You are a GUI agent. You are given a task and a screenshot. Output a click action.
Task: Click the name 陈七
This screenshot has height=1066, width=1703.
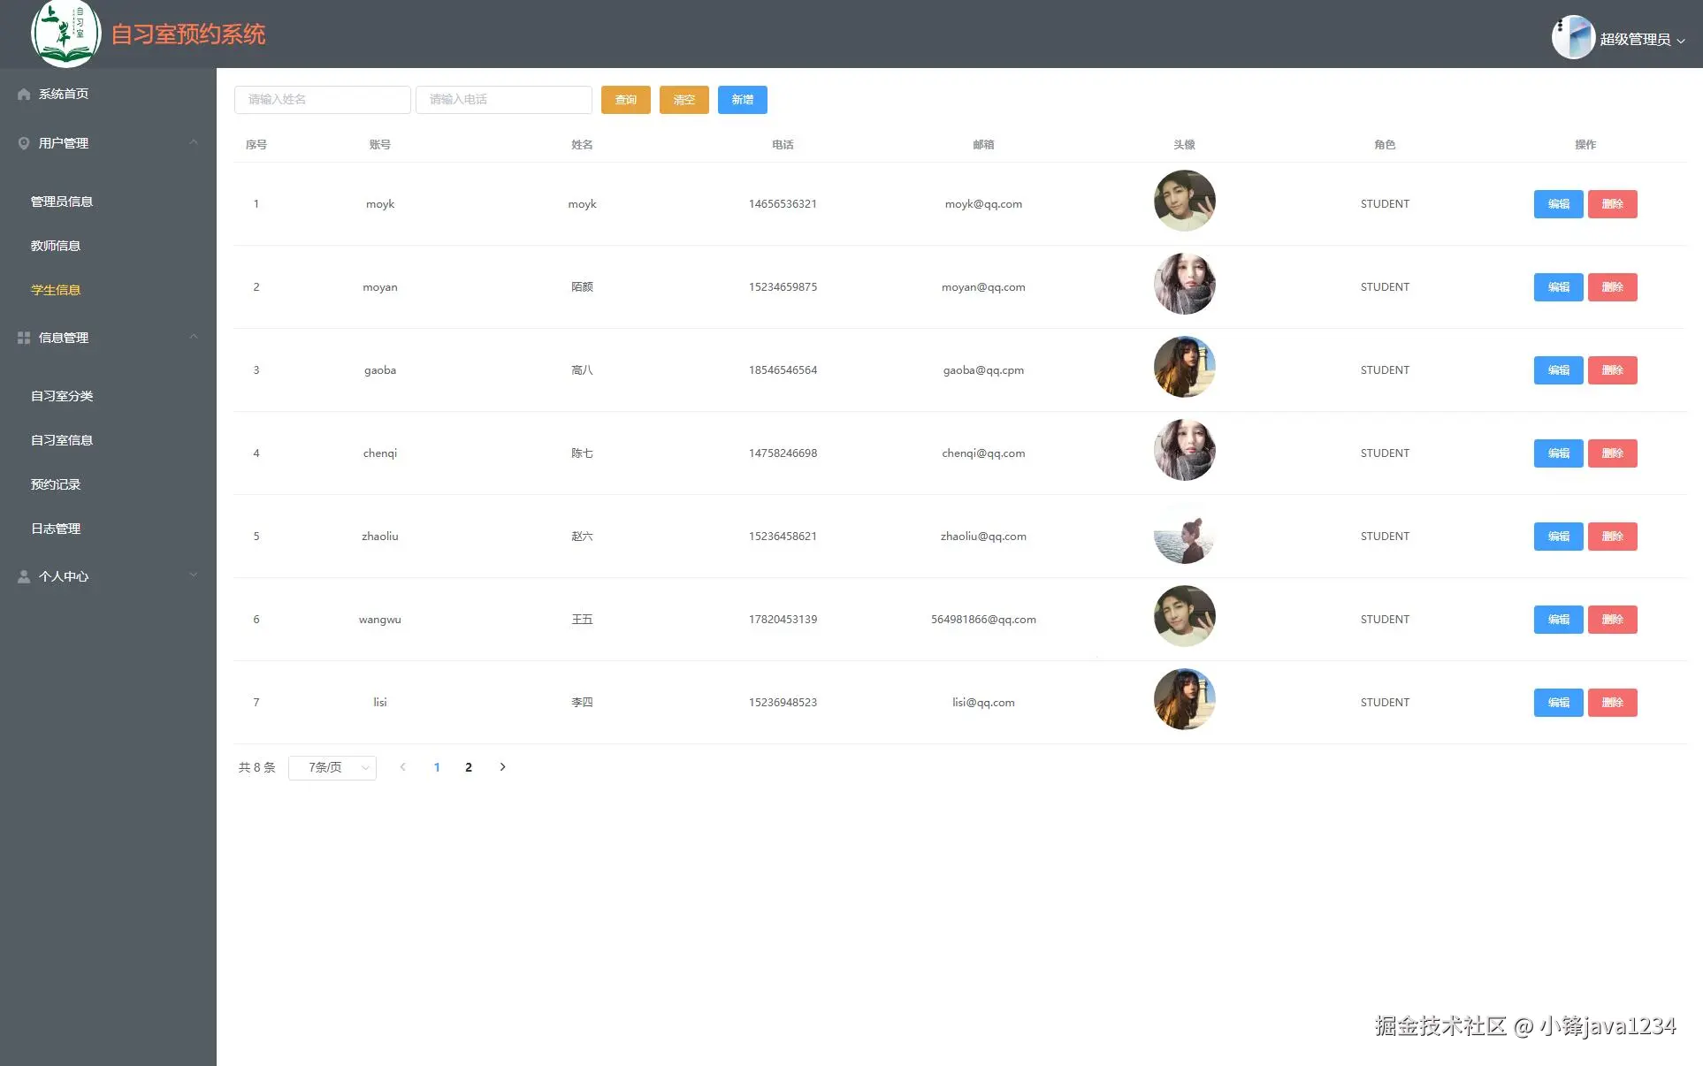click(582, 453)
